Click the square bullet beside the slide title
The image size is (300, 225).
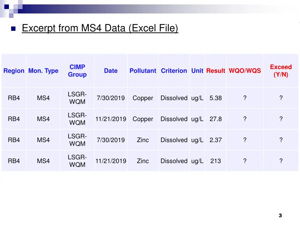[13, 29]
